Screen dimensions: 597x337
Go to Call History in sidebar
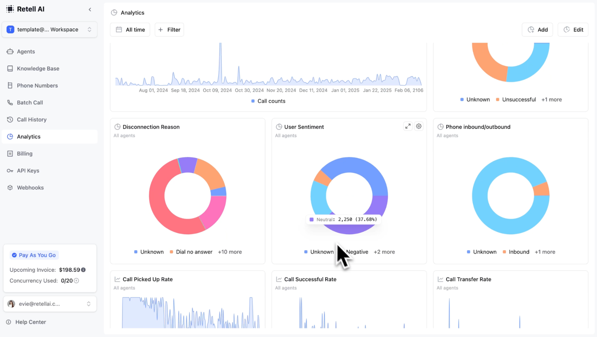pyautogui.click(x=32, y=120)
